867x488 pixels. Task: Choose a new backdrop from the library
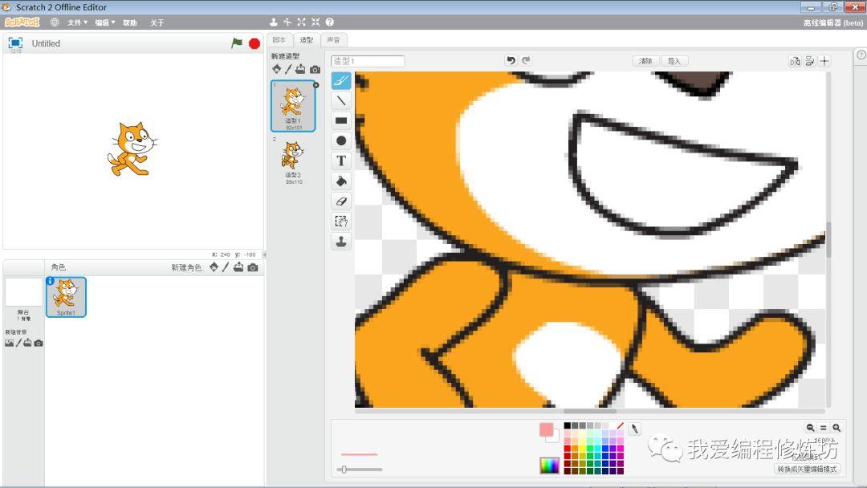tap(9, 344)
